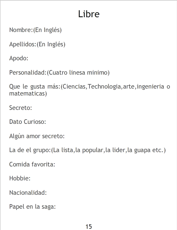Select the "Nombre:(En Inglés)" line
Screen dimensions: 177x230
pyautogui.click(x=35, y=30)
